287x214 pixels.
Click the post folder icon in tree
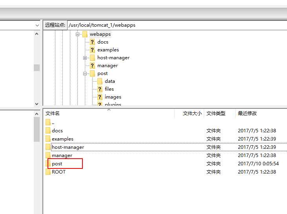click(92, 73)
